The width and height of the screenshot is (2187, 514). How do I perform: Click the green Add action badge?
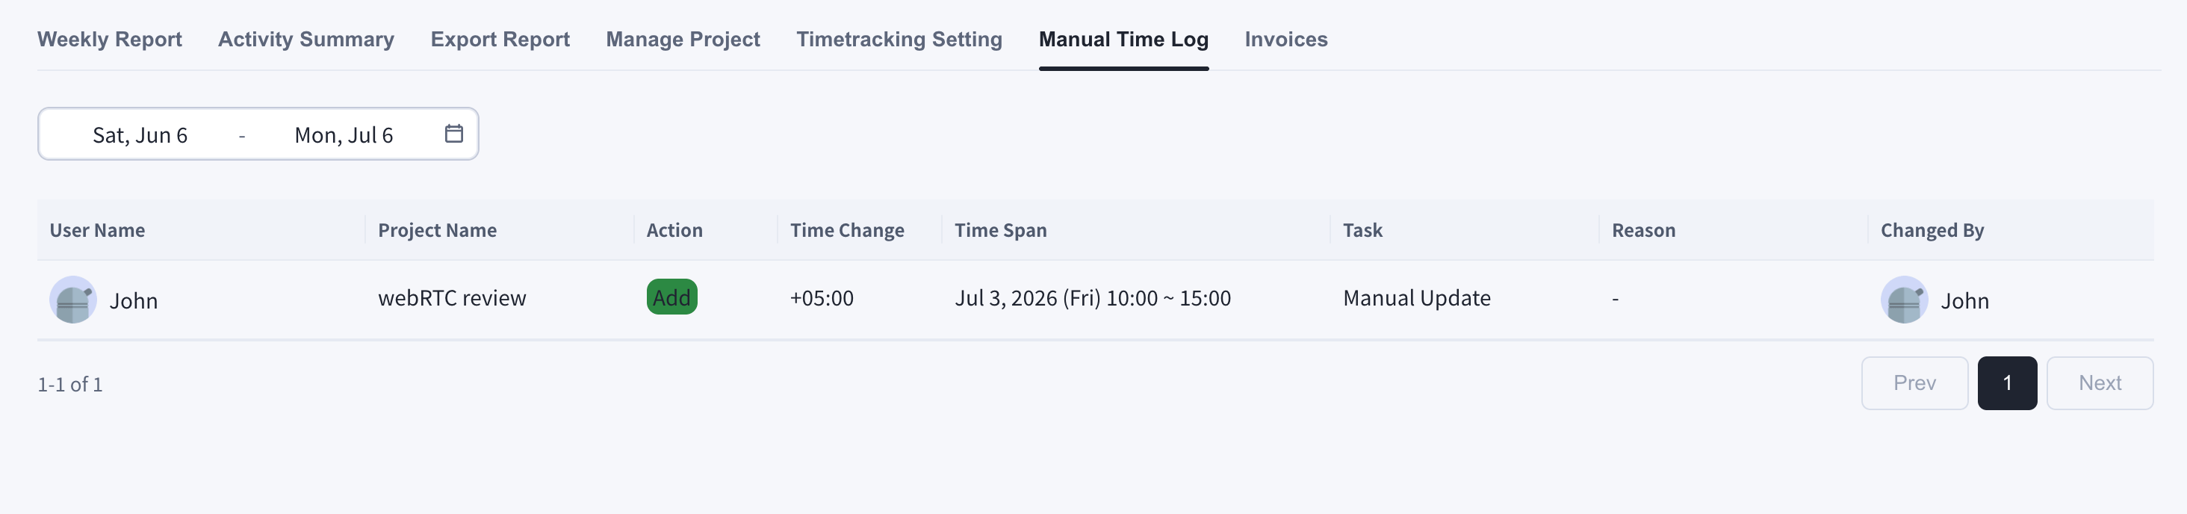pyautogui.click(x=671, y=297)
